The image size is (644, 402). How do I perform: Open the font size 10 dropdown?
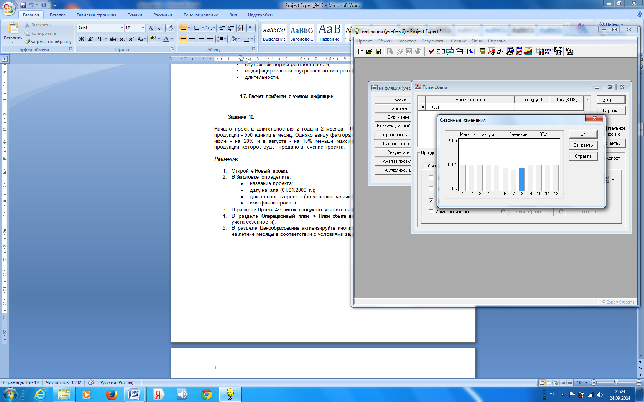point(143,28)
